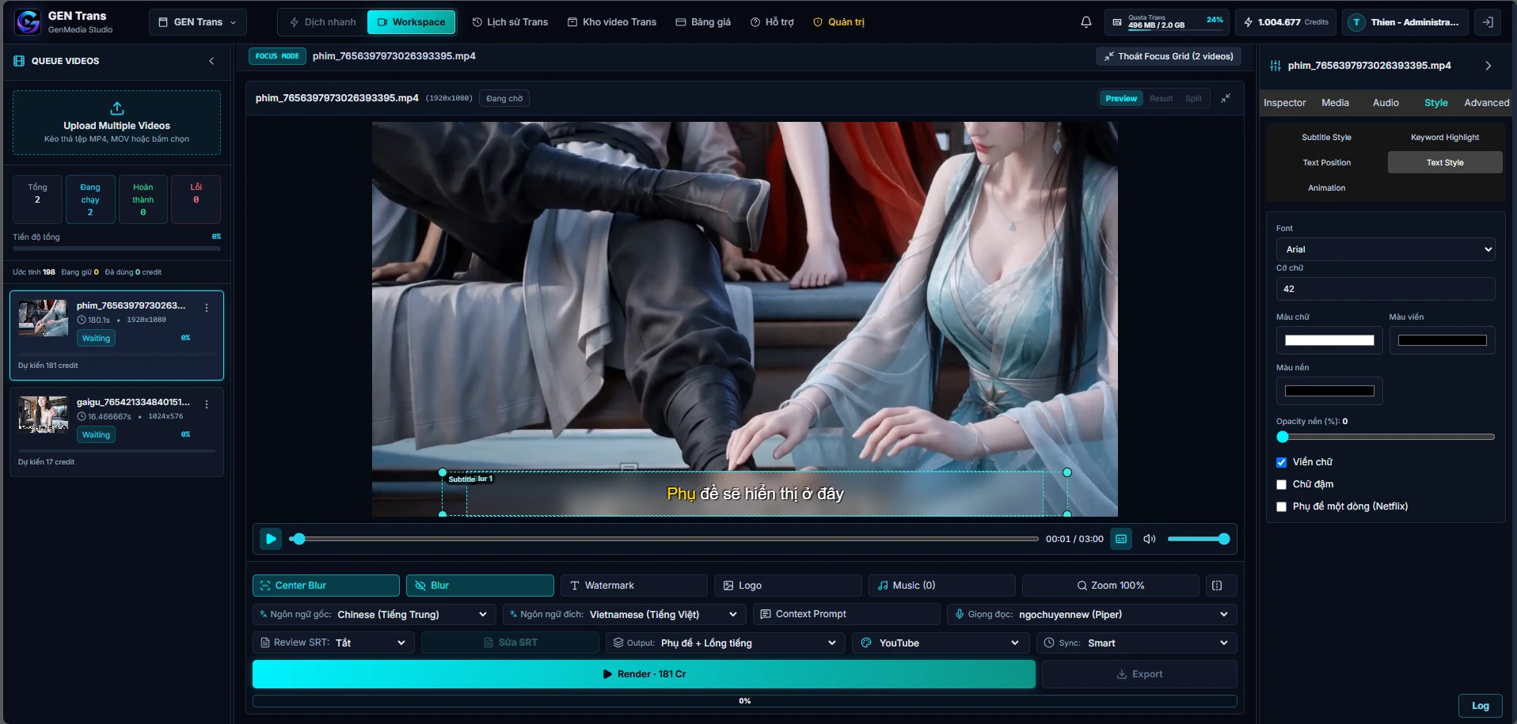
Task: Open the Output mode dropdown
Action: coord(725,643)
